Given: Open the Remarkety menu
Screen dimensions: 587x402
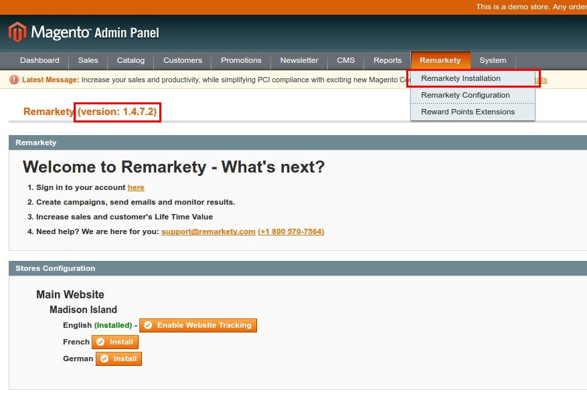Looking at the screenshot, I should pyautogui.click(x=440, y=60).
